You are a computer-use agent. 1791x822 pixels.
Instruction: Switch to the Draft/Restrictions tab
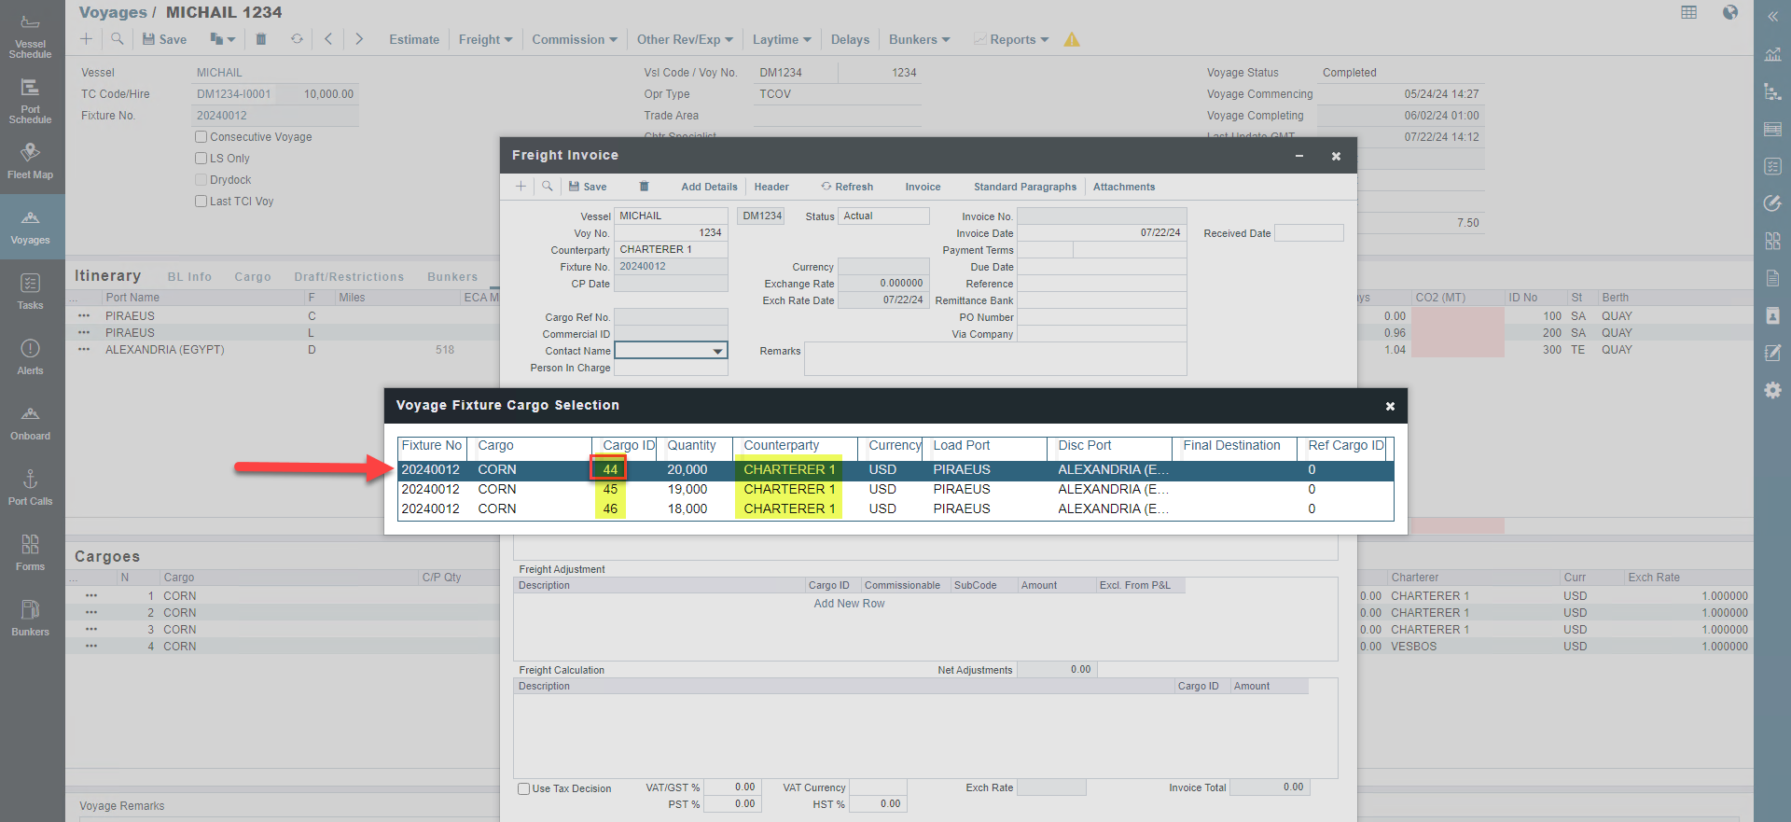coord(349,277)
